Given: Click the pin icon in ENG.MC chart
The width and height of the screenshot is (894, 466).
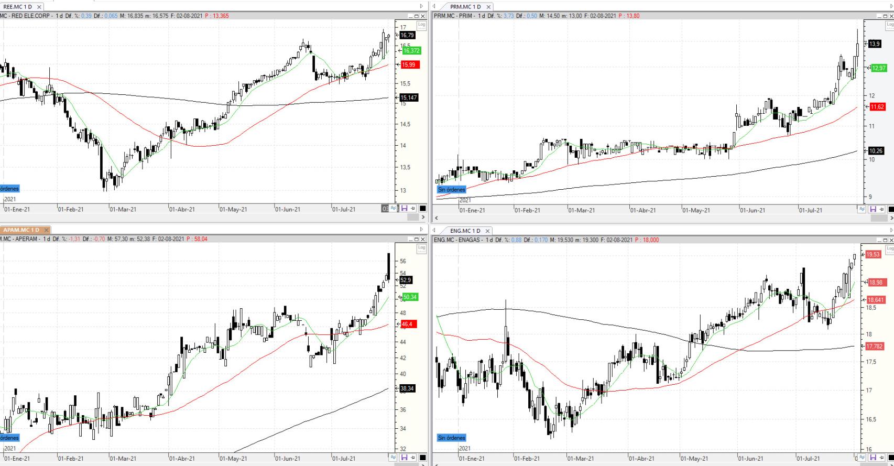Looking at the screenshot, I should [x=881, y=458].
